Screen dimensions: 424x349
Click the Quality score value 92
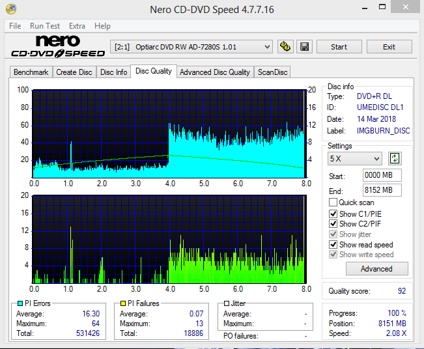point(402,291)
